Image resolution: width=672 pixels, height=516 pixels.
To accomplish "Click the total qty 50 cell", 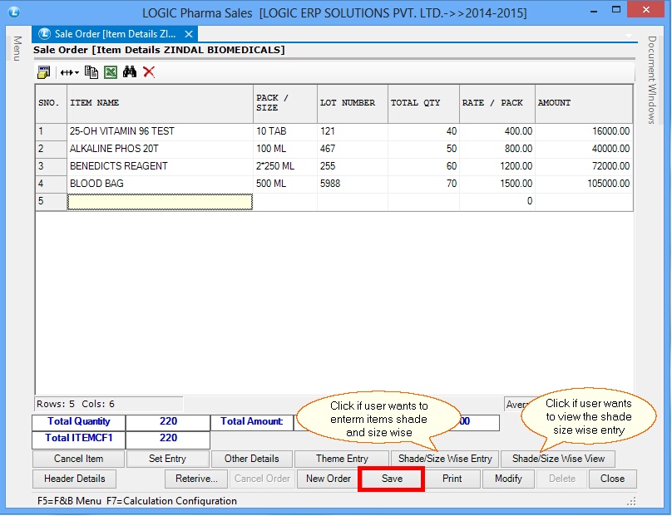I will (423, 149).
